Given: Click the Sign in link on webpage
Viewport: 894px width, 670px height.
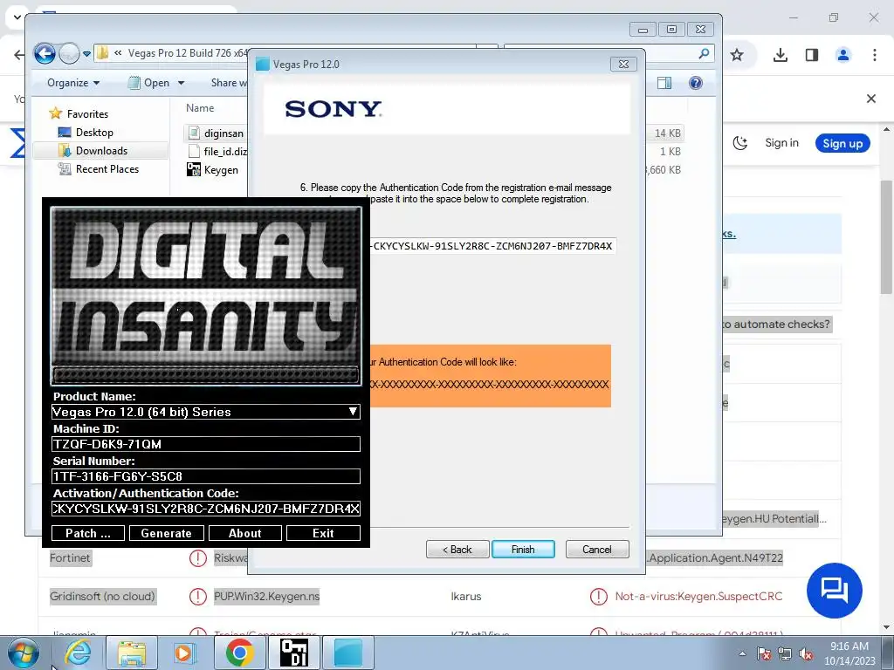Looking at the screenshot, I should 781,143.
